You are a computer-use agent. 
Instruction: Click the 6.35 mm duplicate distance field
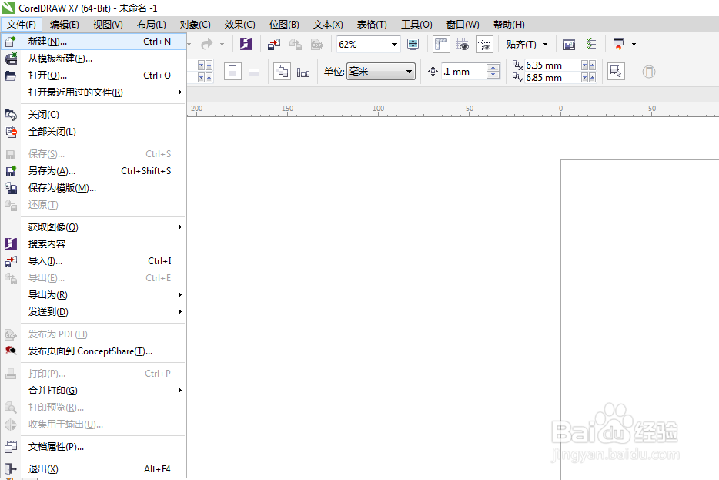(553, 65)
